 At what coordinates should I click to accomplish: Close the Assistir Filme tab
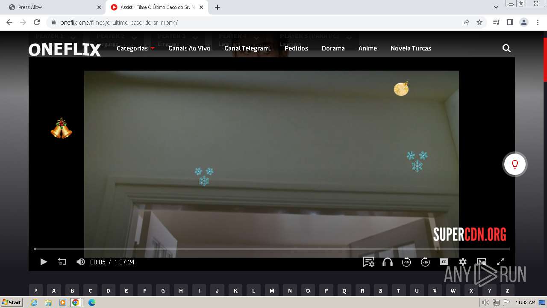click(201, 7)
